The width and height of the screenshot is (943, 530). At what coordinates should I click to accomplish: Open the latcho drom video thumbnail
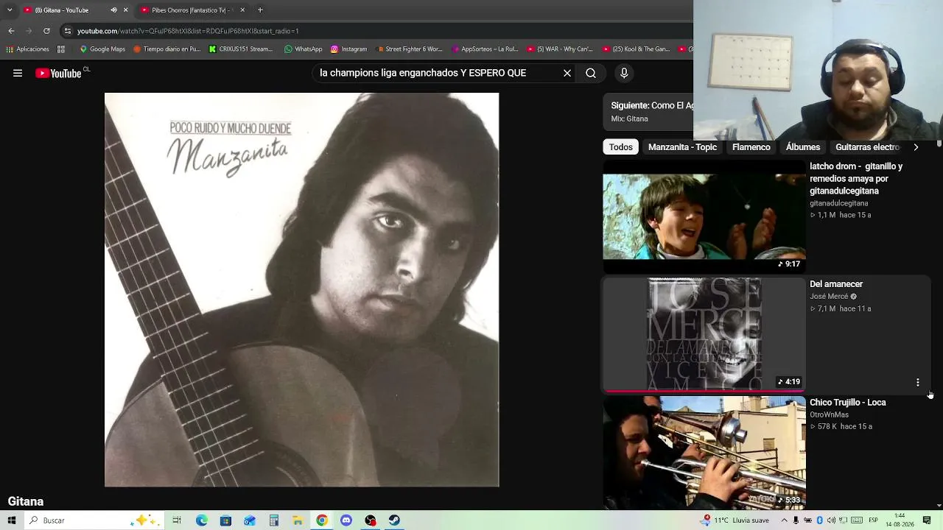(704, 216)
